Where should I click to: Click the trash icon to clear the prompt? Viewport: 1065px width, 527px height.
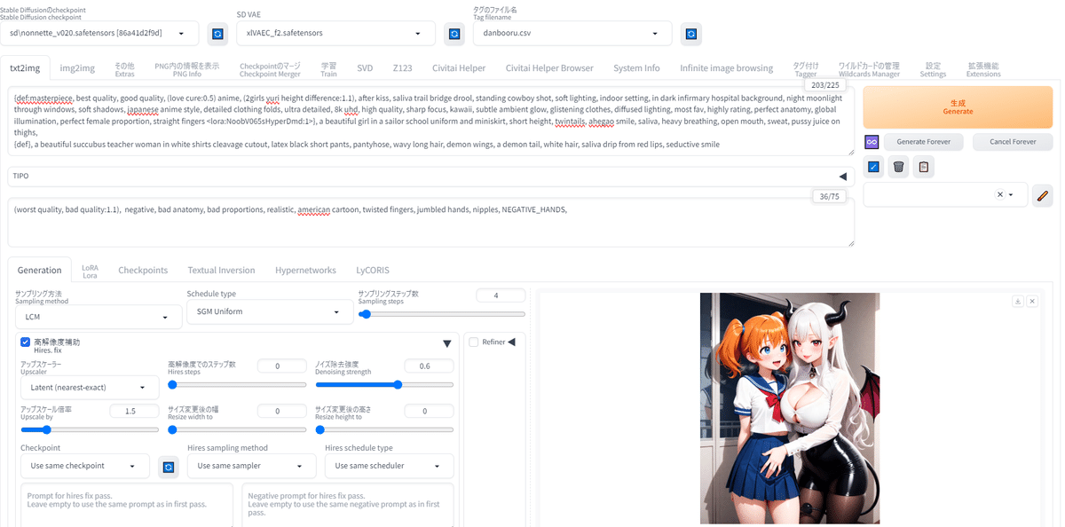pyautogui.click(x=898, y=166)
